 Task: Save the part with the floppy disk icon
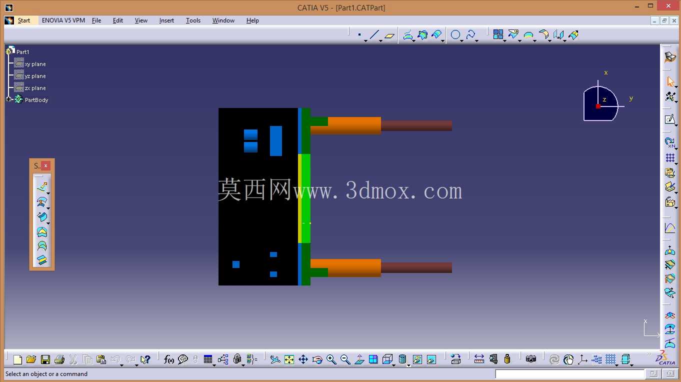45,359
